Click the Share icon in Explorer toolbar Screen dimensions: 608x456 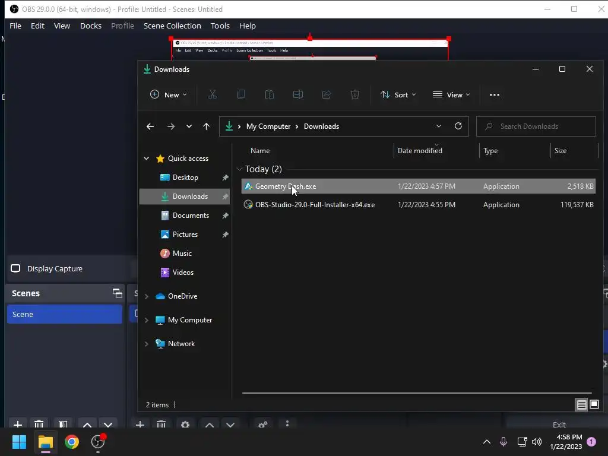pyautogui.click(x=327, y=94)
